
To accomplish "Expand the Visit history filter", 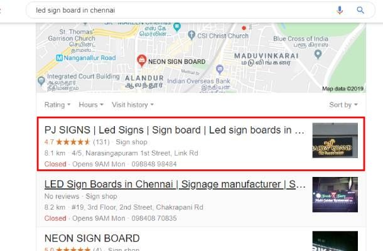I will click(132, 105).
